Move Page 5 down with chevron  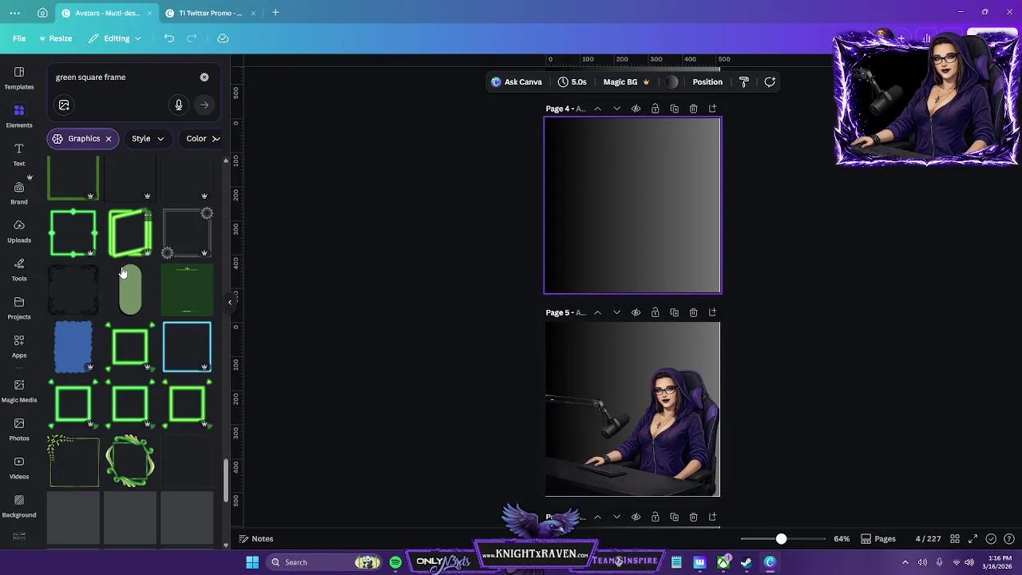[x=616, y=312]
